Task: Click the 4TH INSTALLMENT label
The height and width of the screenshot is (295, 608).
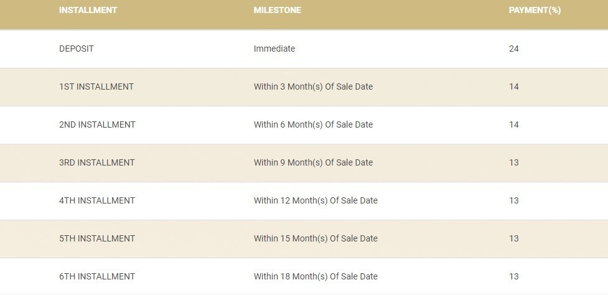Action: click(97, 200)
